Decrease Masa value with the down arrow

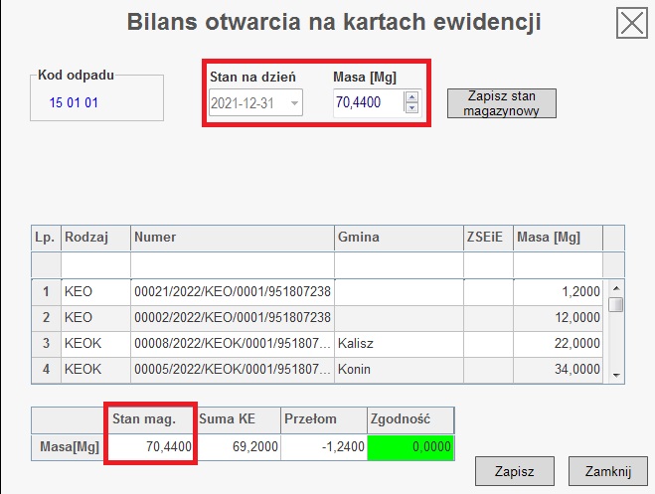pyautogui.click(x=412, y=108)
